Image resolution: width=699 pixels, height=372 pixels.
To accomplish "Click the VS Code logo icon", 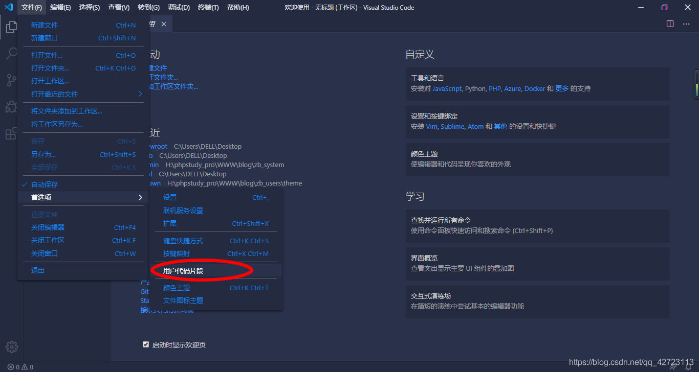I will click(9, 7).
